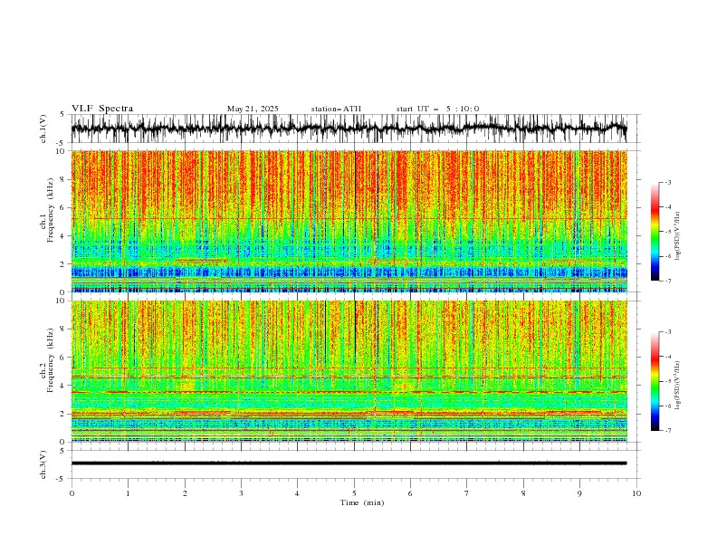Click the ch.1 "Frequency (kHz)" axis label
The height and width of the screenshot is (554, 717).
point(51,210)
